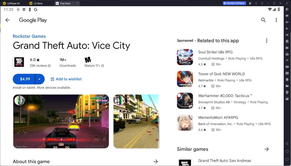Open the price dropdown beside $4.99
Viewport: 291px width, 166px height.
click(x=40, y=79)
